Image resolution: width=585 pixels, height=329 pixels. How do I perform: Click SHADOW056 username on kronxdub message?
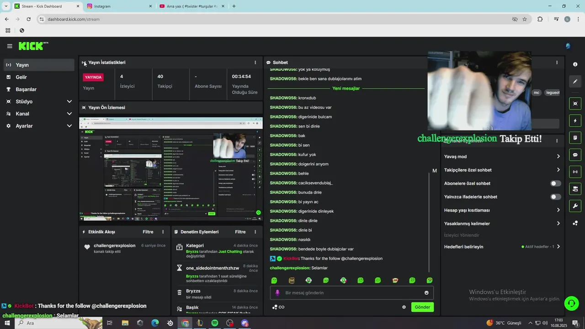283,98
